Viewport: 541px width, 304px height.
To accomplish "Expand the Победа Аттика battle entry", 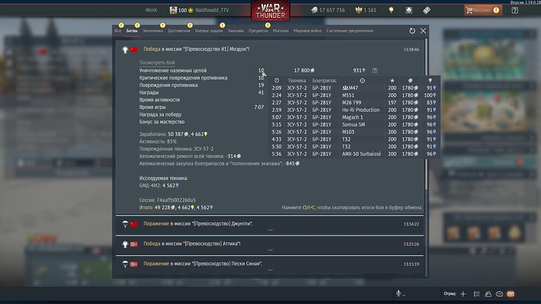I will pyautogui.click(x=270, y=246).
